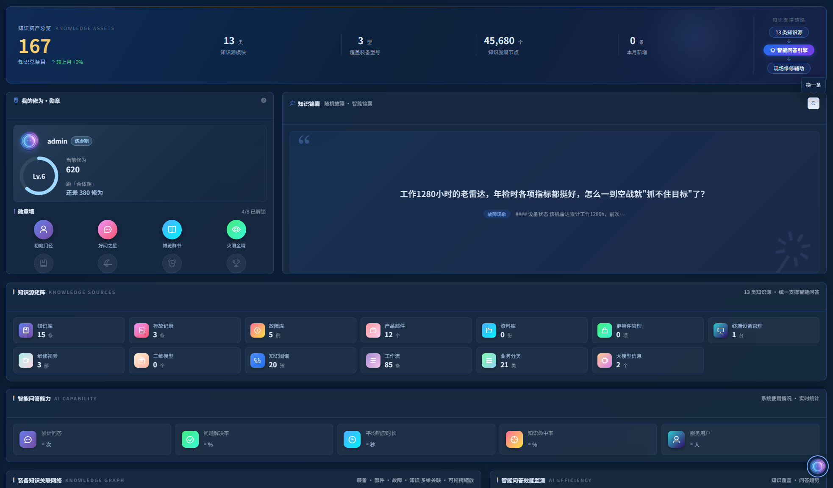Click the 故障现象 tag
Image resolution: width=833 pixels, height=488 pixels.
[497, 214]
